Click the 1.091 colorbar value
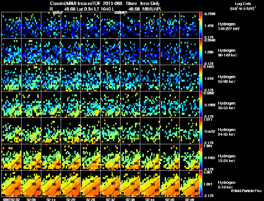Screen dimensions: 264x201 click(x=208, y=184)
